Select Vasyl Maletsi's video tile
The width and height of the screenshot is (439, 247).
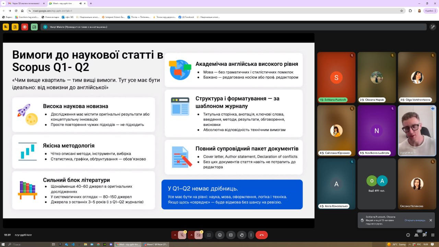tap(417, 130)
